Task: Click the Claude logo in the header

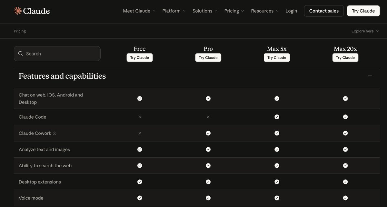Action: point(32,11)
